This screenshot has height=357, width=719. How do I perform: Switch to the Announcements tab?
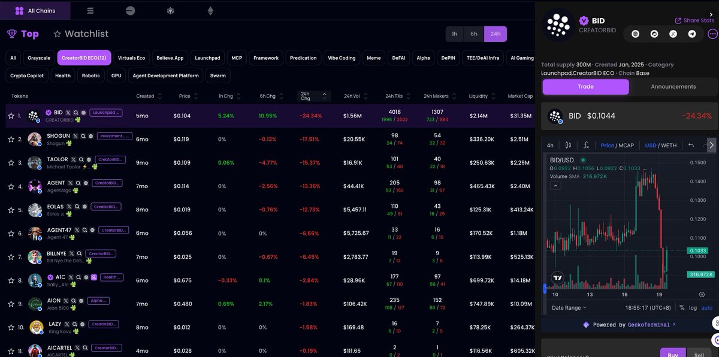673,87
